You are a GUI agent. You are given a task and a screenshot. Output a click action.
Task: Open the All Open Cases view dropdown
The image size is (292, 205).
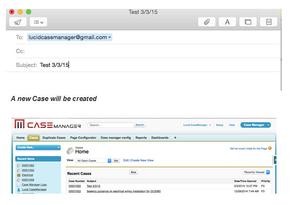click(93, 161)
